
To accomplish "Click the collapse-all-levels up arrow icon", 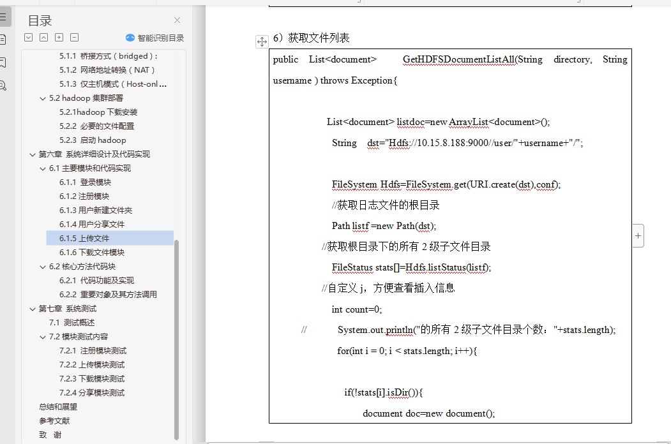I will 43,37.
